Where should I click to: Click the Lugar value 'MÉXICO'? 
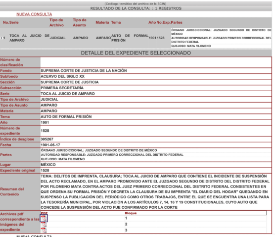point(48,165)
